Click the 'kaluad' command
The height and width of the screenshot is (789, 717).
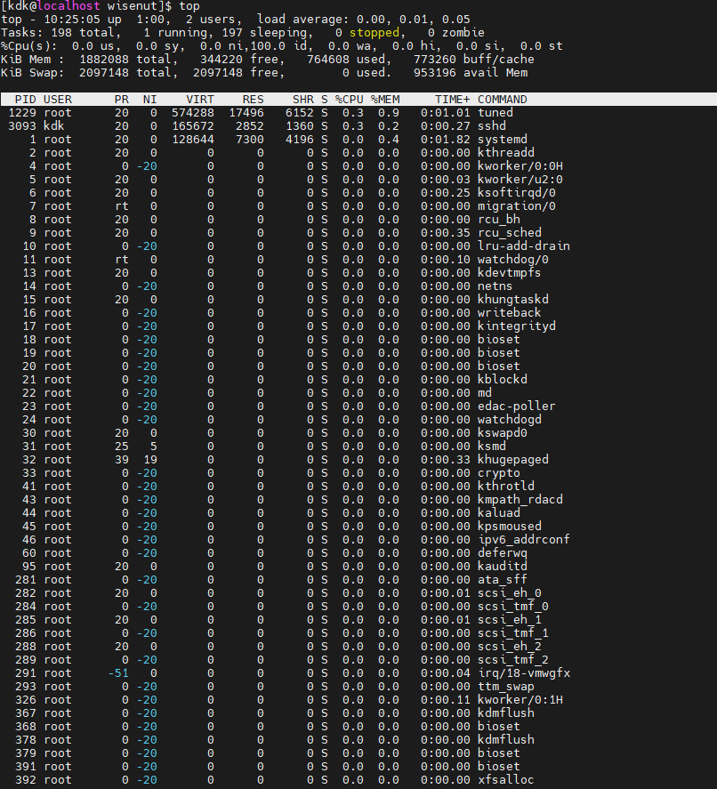499,512
